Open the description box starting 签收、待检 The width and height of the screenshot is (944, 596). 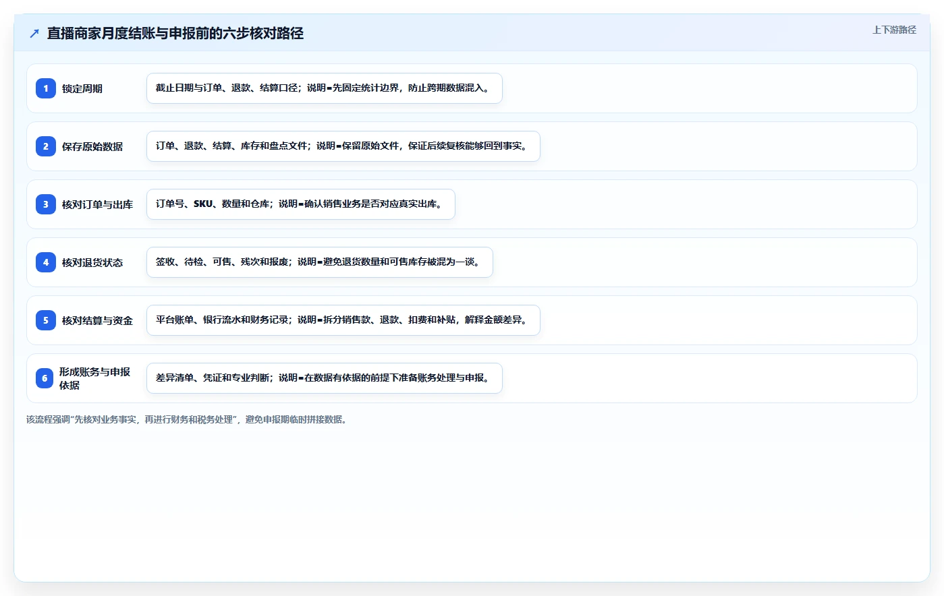320,262
